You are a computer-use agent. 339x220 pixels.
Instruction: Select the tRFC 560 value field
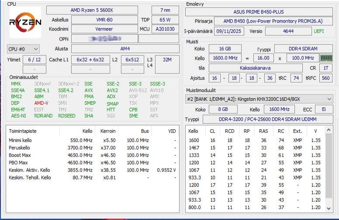click(x=326, y=78)
